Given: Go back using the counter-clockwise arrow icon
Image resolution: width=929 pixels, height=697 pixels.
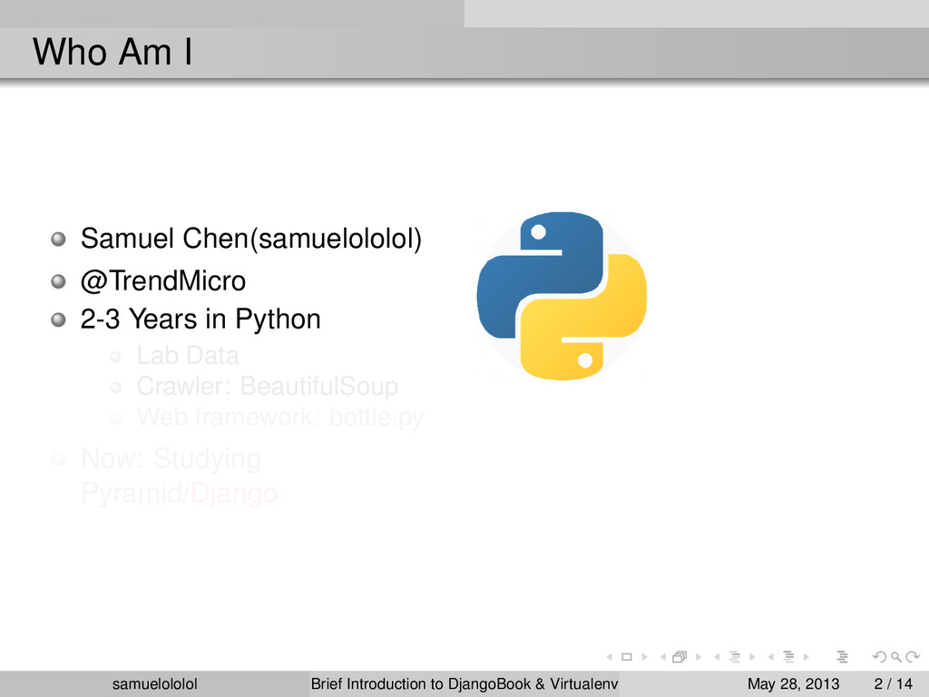Looking at the screenshot, I should point(879,657).
